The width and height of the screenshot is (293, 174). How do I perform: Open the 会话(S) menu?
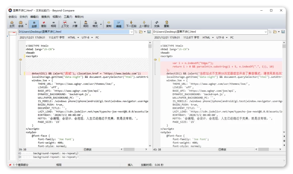pyautogui.click(x=13, y=17)
